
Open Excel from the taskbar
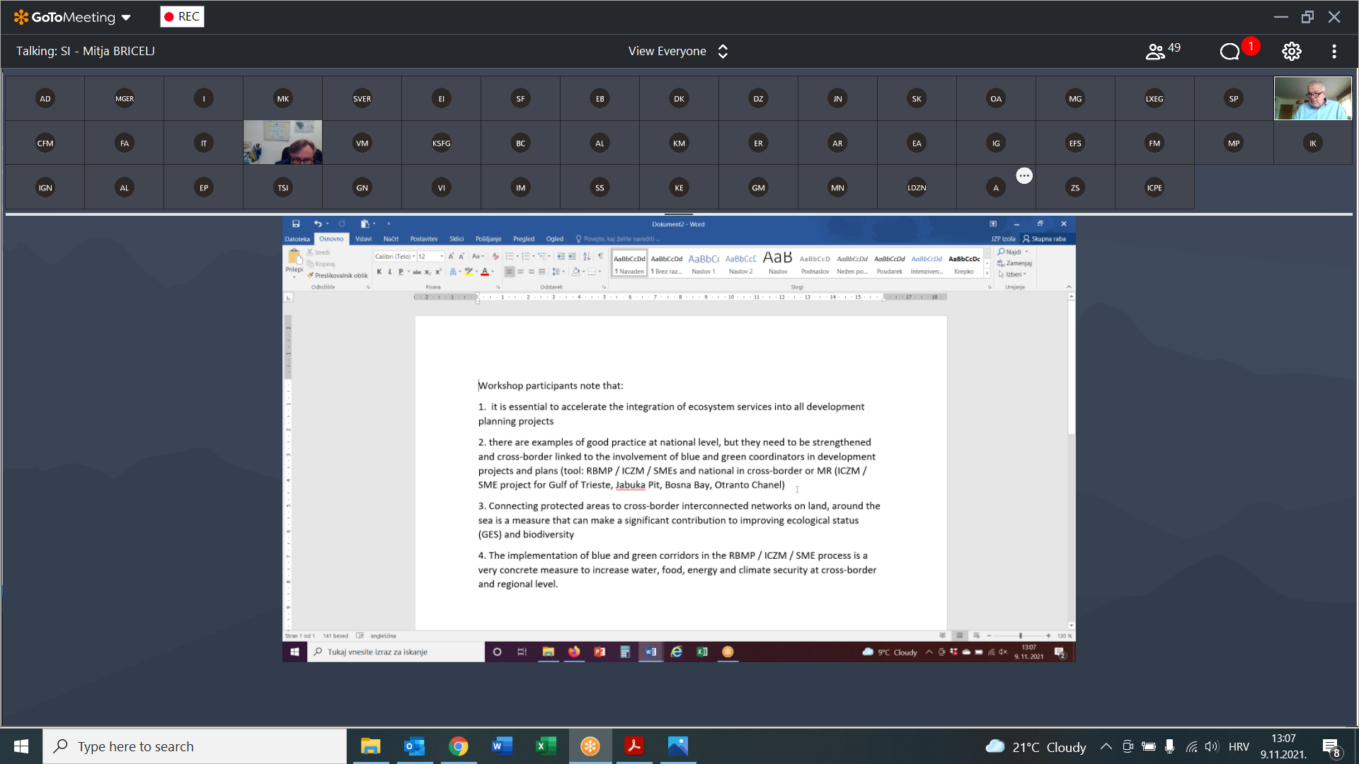546,746
